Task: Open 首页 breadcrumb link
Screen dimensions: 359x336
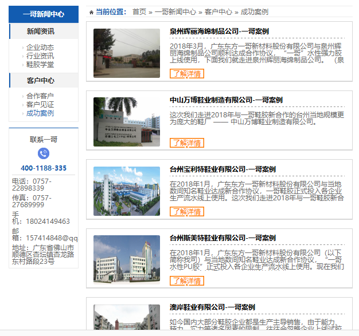Action: coord(139,12)
